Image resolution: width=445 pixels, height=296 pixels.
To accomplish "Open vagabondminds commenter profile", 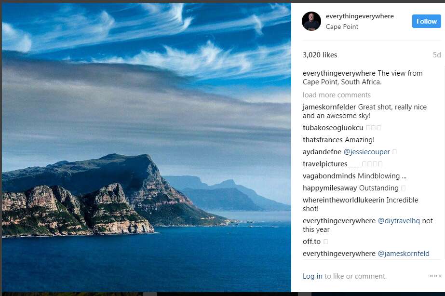I will [x=329, y=176].
